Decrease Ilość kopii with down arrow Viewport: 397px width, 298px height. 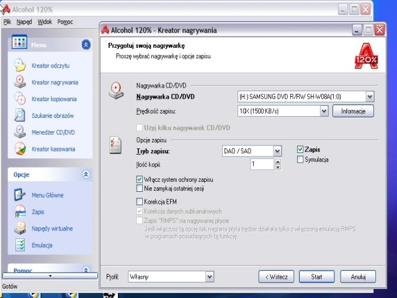[278, 167]
